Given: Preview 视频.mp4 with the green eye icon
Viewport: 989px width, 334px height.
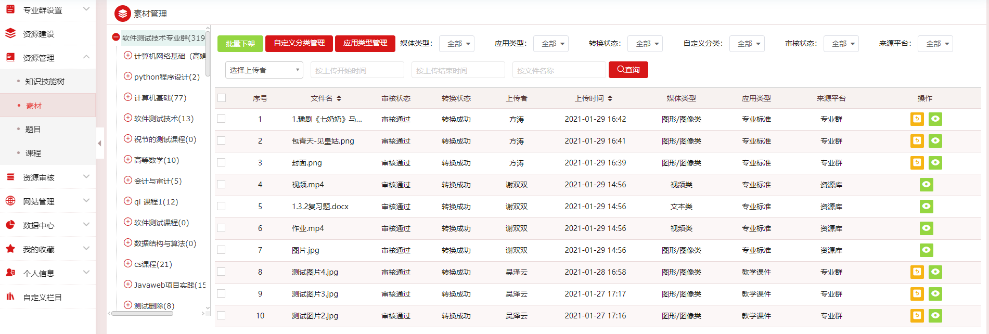Looking at the screenshot, I should click(x=926, y=185).
